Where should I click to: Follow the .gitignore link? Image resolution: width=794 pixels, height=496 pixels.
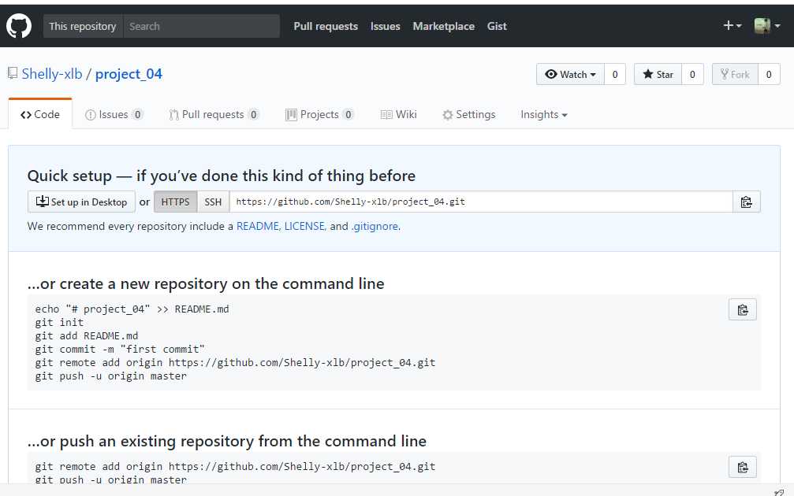[x=375, y=226]
